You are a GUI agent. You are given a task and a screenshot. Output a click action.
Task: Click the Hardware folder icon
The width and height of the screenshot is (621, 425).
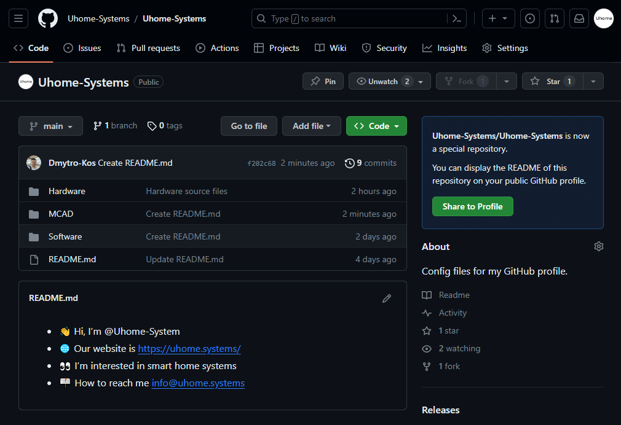pyautogui.click(x=34, y=192)
